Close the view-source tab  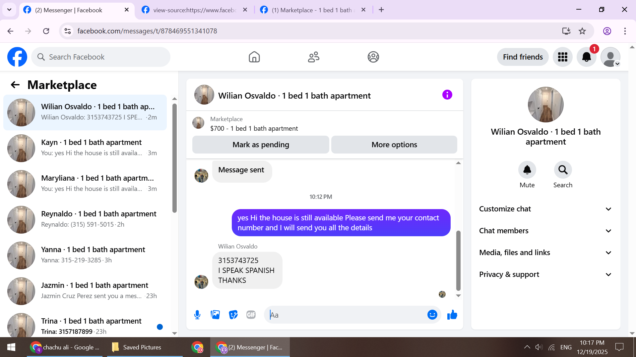click(245, 10)
